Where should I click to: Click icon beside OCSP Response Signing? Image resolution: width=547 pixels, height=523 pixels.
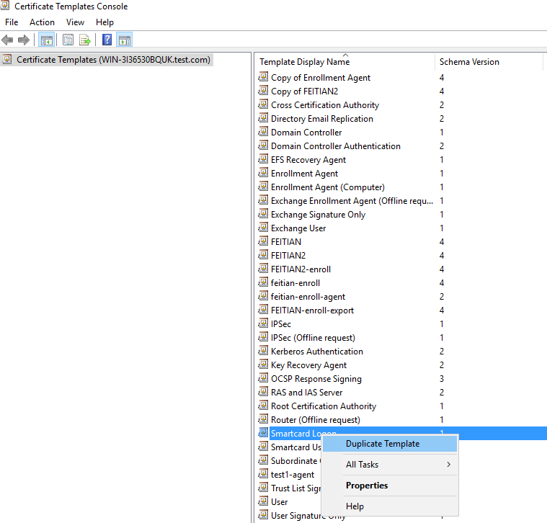click(263, 378)
